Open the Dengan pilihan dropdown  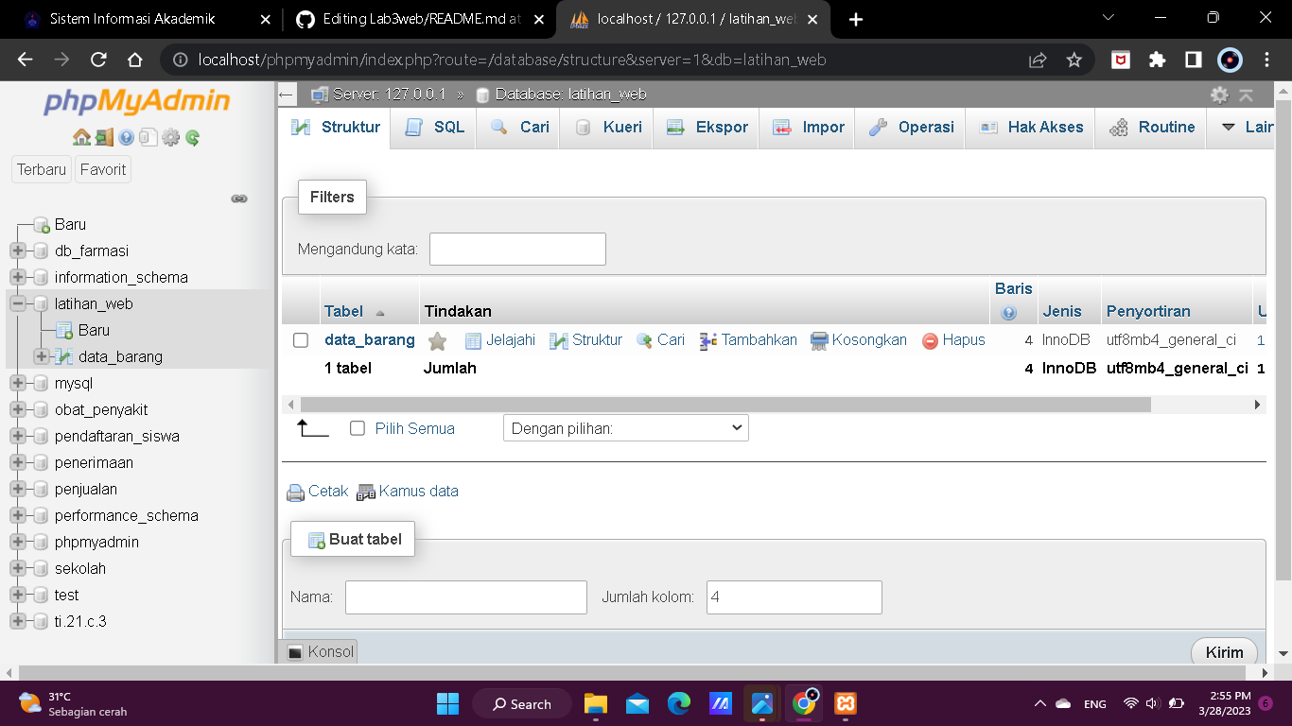point(625,427)
